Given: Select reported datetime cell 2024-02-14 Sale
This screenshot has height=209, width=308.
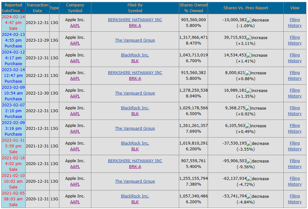Looking at the screenshot, I should click(13, 22).
